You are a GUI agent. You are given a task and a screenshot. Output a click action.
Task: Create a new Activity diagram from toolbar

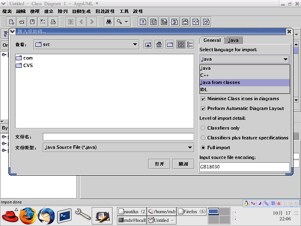[196, 22]
